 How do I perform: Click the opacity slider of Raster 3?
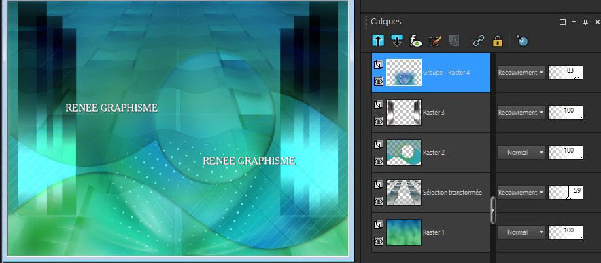point(566,113)
